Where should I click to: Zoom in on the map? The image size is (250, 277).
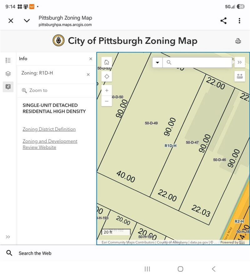(x=107, y=90)
